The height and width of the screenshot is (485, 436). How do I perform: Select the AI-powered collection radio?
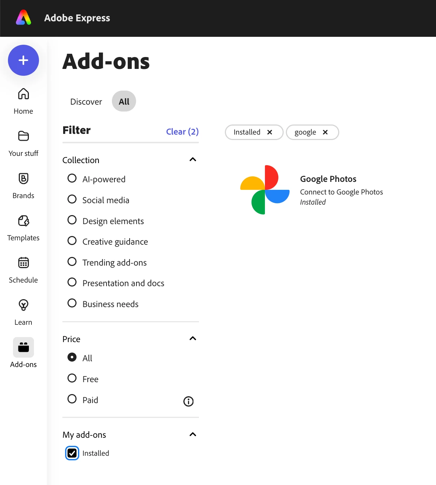click(72, 178)
